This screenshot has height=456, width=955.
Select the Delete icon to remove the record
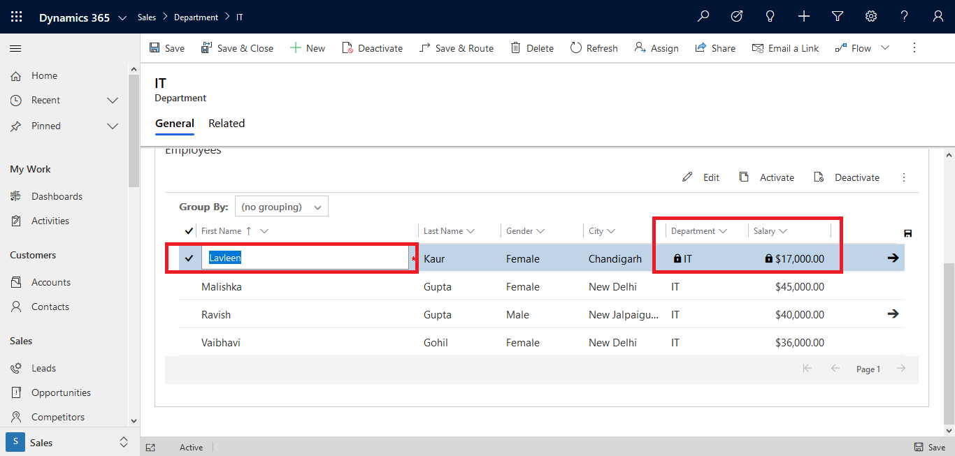coord(515,47)
